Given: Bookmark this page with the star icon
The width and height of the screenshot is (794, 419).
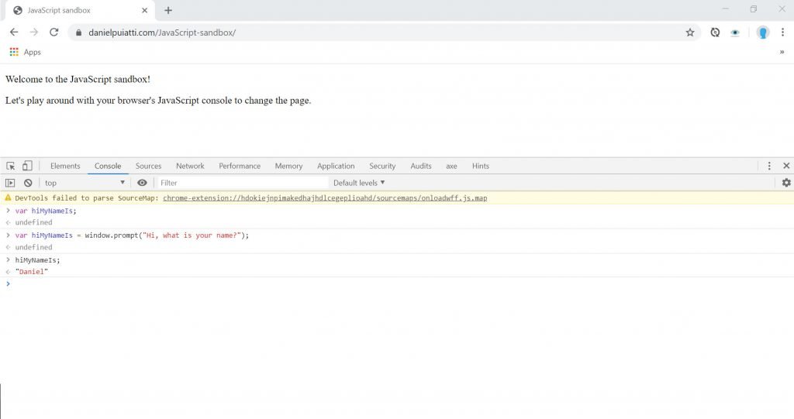Looking at the screenshot, I should [x=689, y=33].
